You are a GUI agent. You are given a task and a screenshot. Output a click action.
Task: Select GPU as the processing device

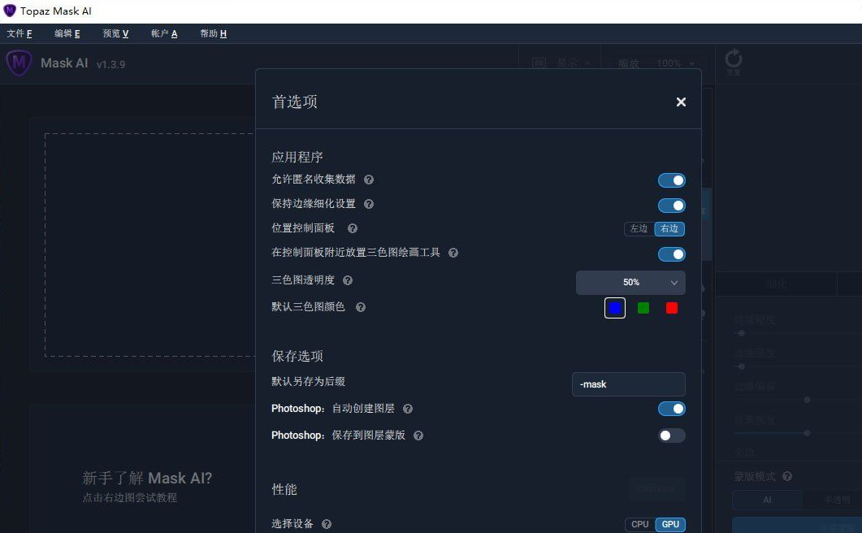[670, 524]
